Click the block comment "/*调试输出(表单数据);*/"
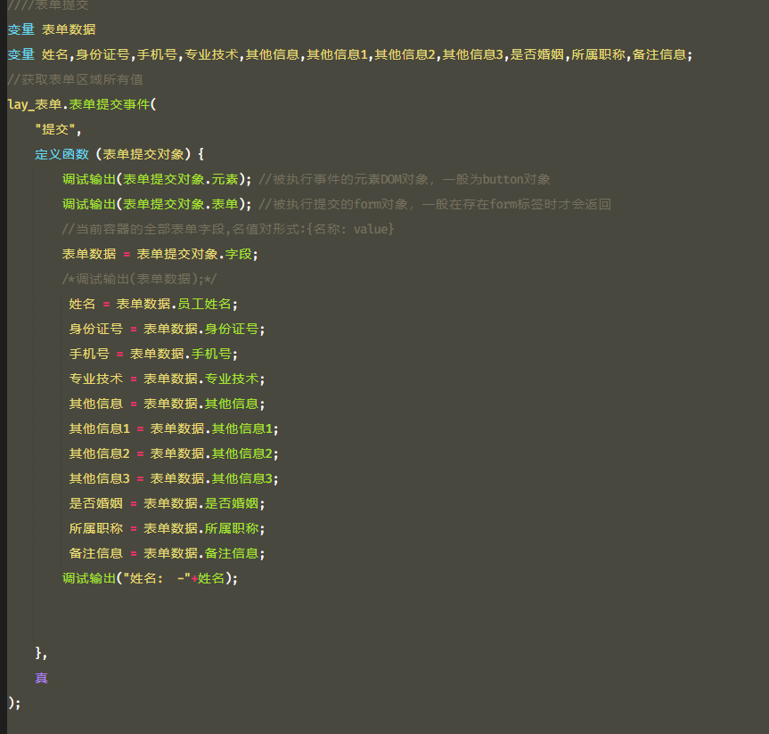Screen dimensions: 769x734 click(139, 280)
